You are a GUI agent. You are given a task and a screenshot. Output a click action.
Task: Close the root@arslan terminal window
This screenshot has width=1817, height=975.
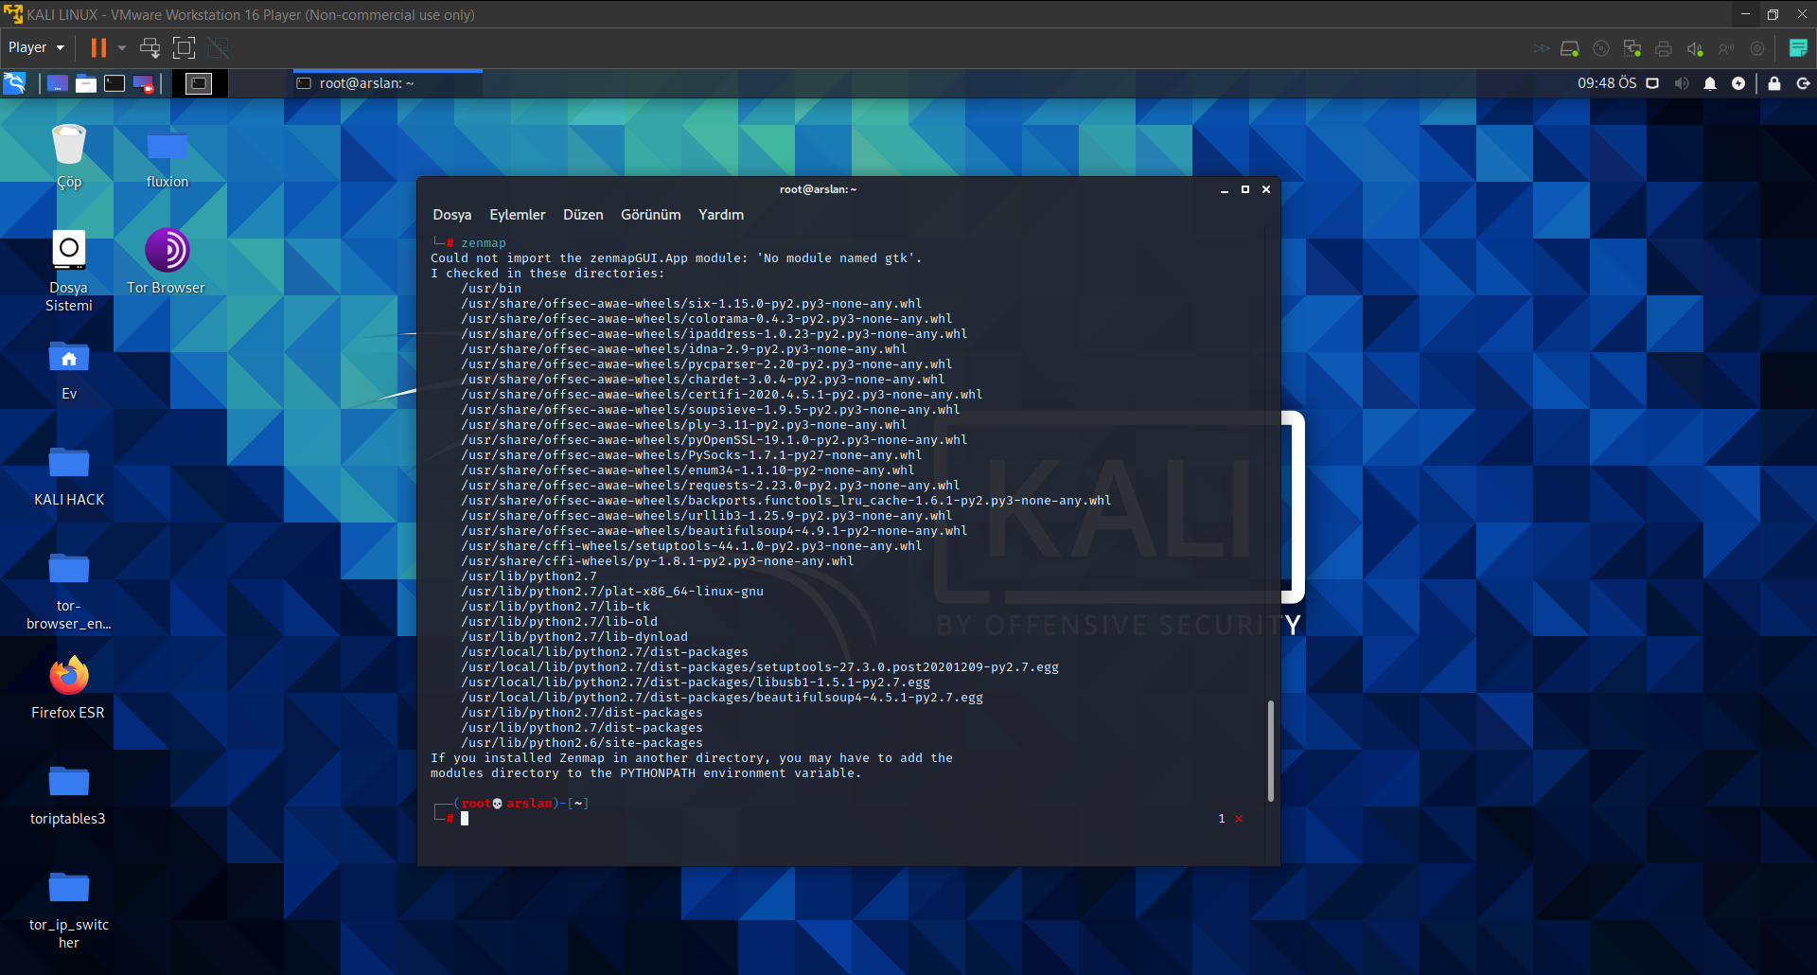tap(1266, 190)
